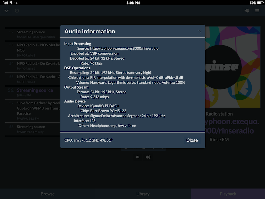Click the CPU armv7l status line
265x199 pixels.
click(x=88, y=140)
